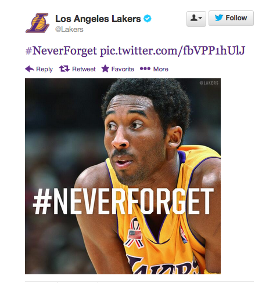This screenshot has height=283, width=280.
Task: Open the Lakers logo profile avatar
Action: 37,23
